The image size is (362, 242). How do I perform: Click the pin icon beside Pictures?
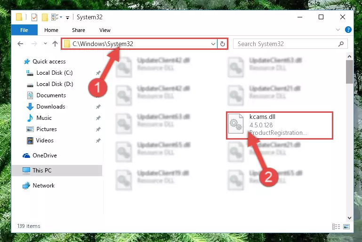98,129
